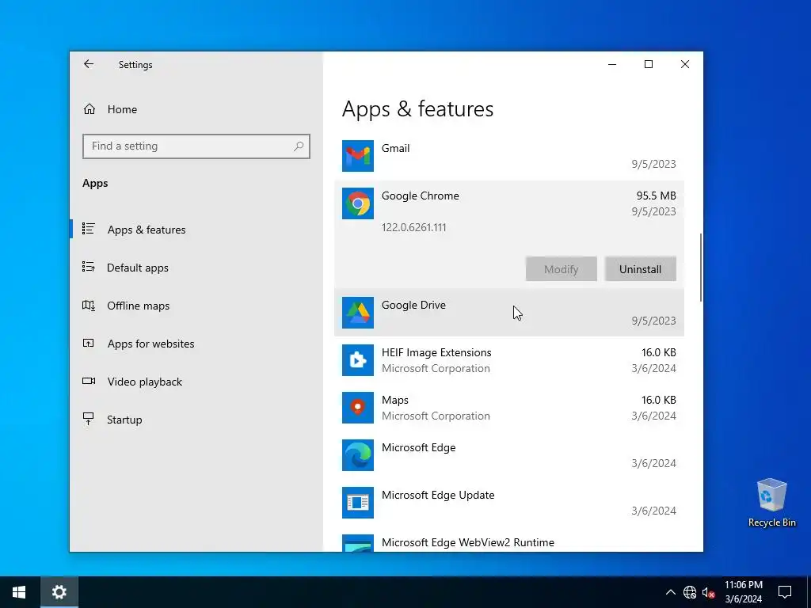The image size is (811, 608).
Task: Click the Offline maps sidebar icon
Action: [x=89, y=305]
